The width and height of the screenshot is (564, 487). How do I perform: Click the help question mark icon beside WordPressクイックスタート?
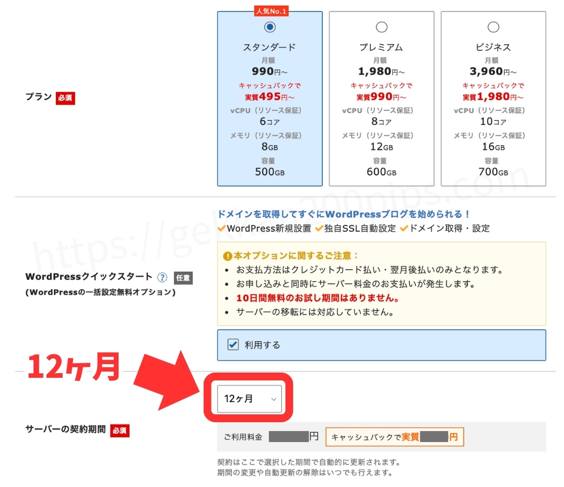162,277
